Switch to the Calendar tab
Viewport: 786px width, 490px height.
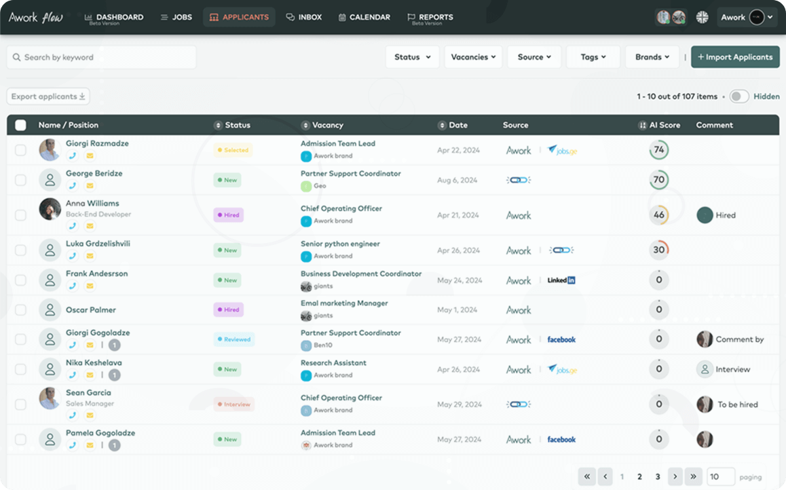point(364,17)
